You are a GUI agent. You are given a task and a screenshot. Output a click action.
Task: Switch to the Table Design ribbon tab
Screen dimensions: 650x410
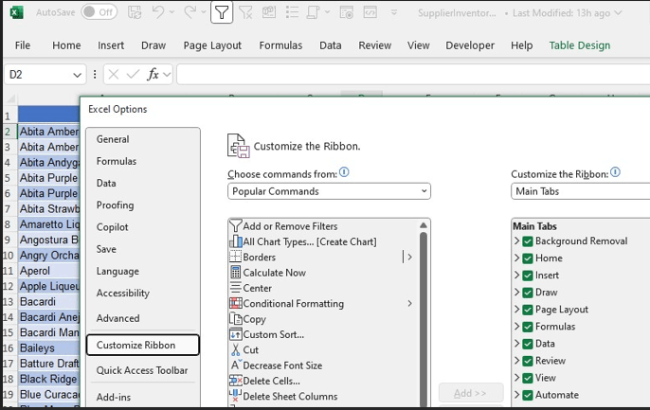click(x=580, y=45)
